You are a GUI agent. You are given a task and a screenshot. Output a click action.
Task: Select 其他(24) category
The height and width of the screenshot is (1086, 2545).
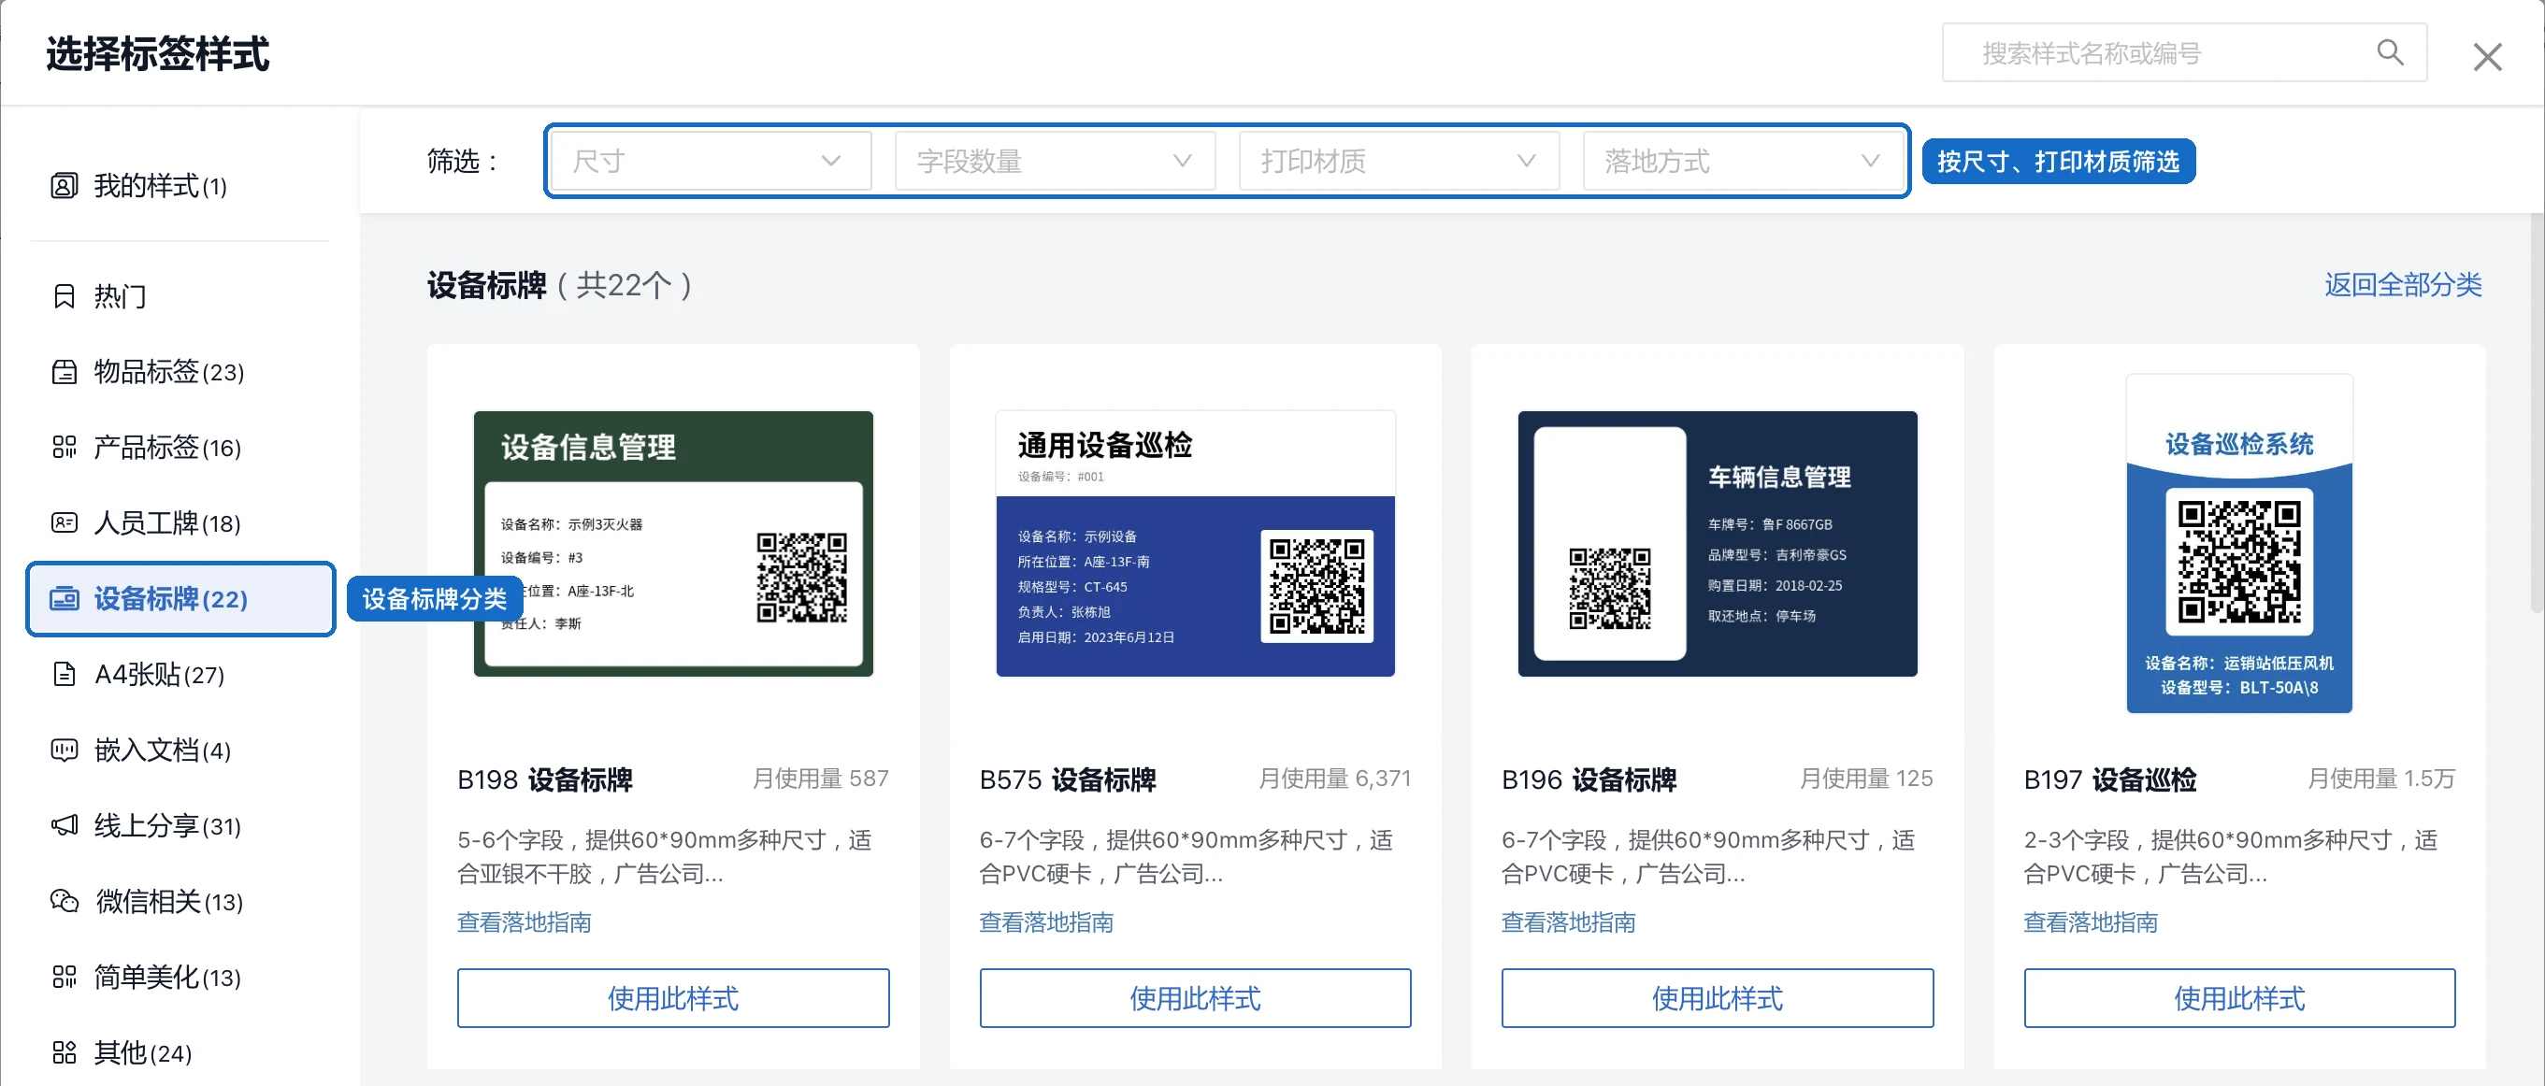(180, 1052)
